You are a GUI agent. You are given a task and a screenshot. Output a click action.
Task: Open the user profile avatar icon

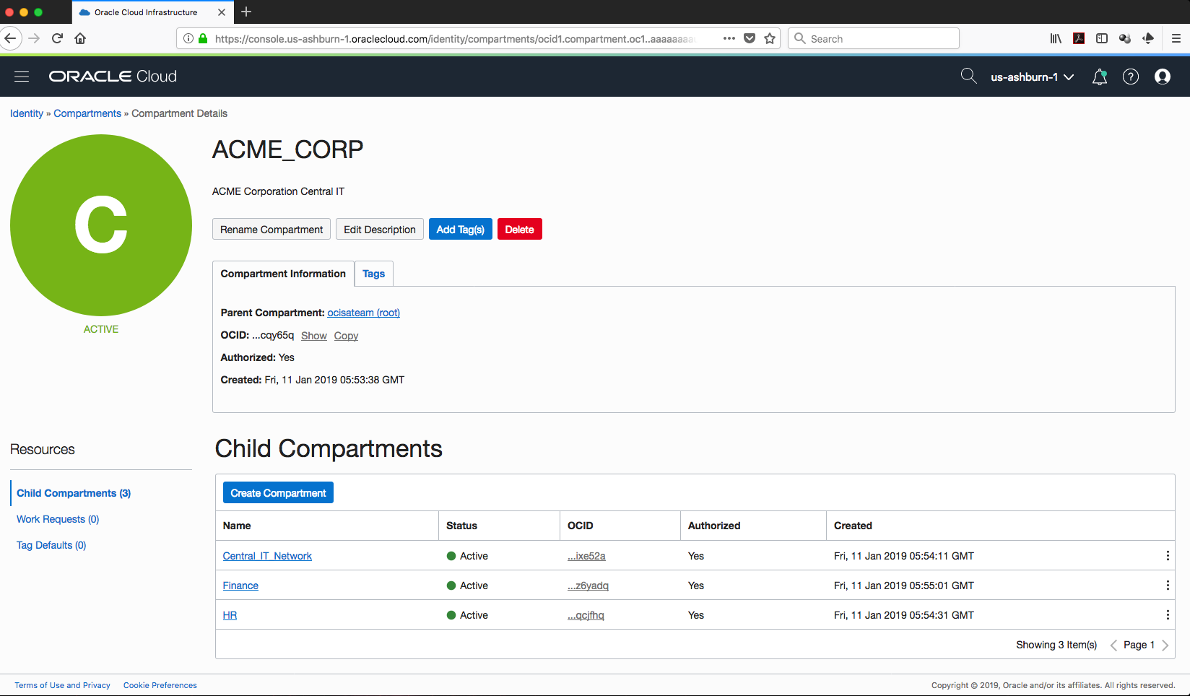(x=1163, y=77)
